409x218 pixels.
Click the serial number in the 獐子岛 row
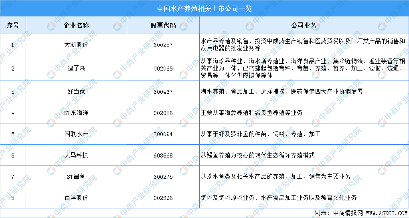[13, 69]
